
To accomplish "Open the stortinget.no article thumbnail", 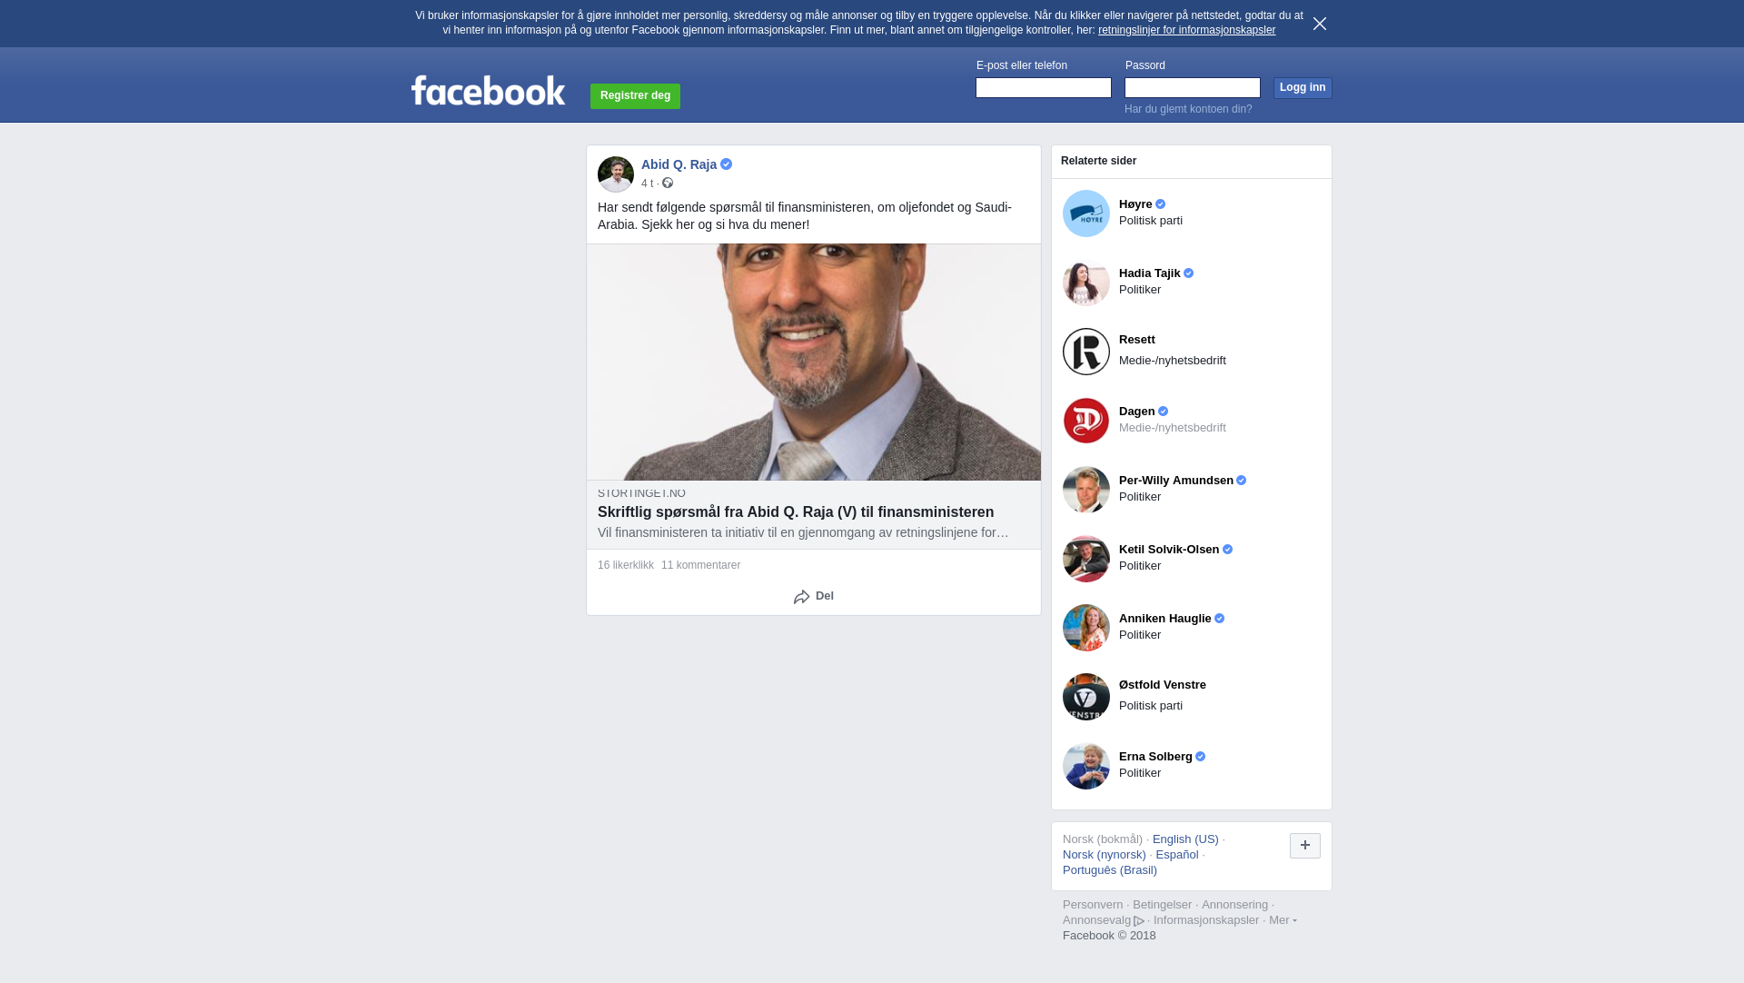I will 814,362.
